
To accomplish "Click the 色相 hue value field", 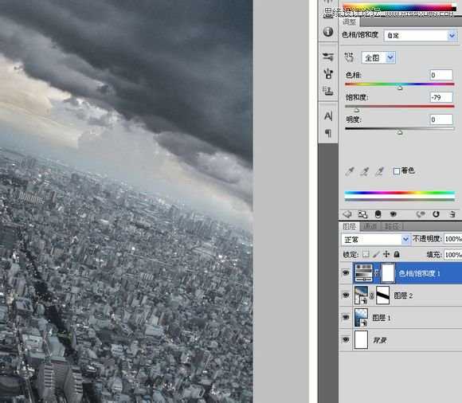I will (441, 75).
